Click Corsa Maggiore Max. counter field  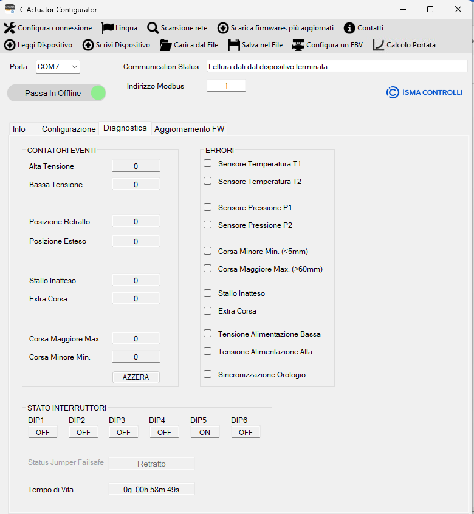[136, 338]
